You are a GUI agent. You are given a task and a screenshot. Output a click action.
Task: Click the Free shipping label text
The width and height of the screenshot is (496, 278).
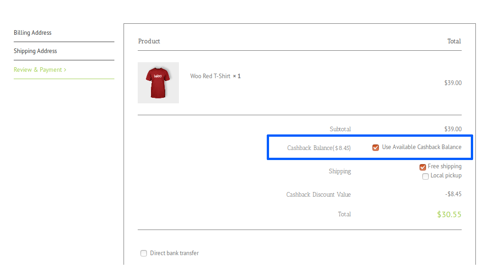(444, 166)
